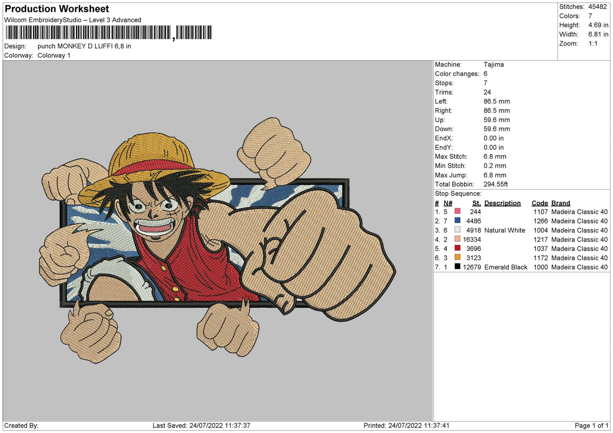
Task: Click the 'Brand' column header
Action: [561, 203]
